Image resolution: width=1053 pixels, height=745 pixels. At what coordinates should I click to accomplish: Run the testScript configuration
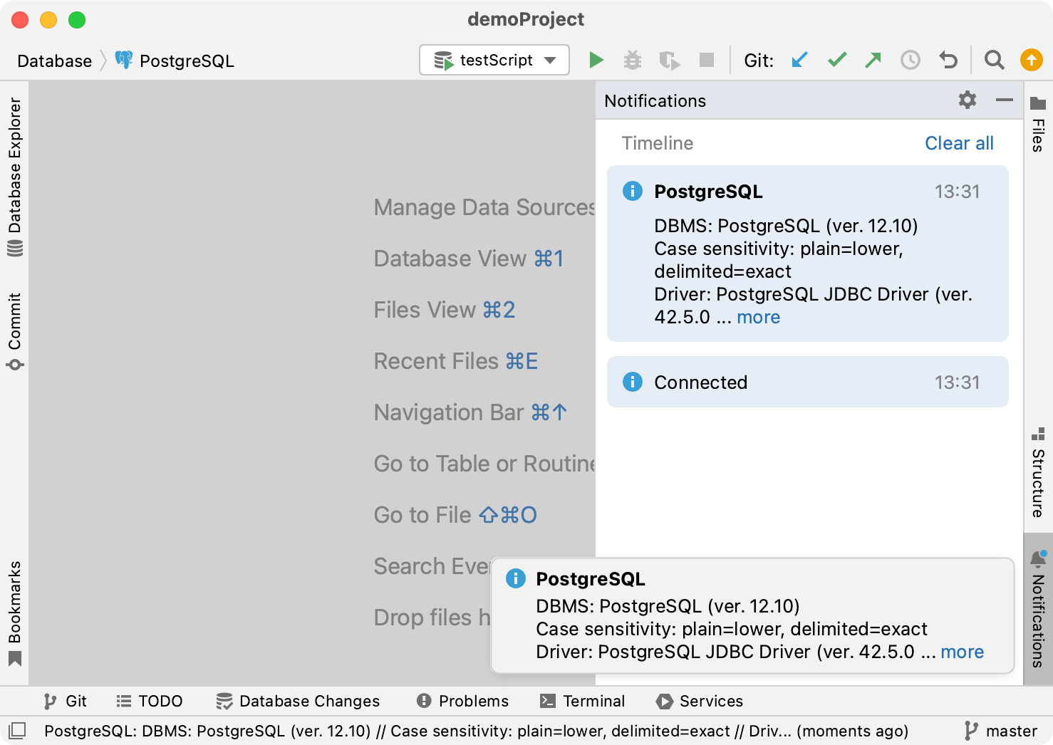pyautogui.click(x=596, y=60)
